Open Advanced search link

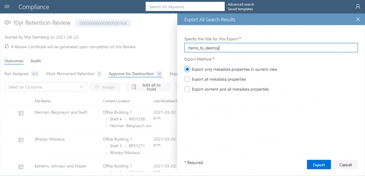[241, 4]
